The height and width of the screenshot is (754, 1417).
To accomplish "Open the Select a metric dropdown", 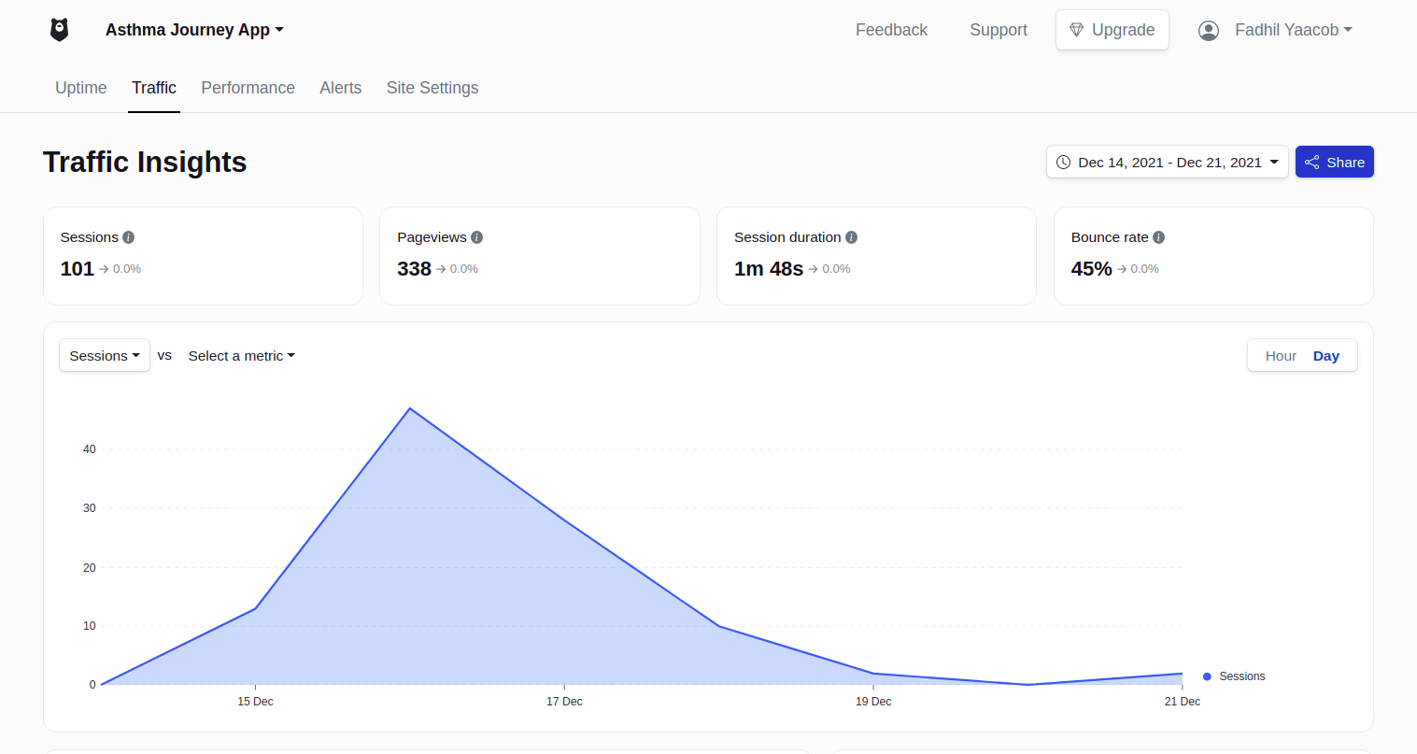I will 241,356.
